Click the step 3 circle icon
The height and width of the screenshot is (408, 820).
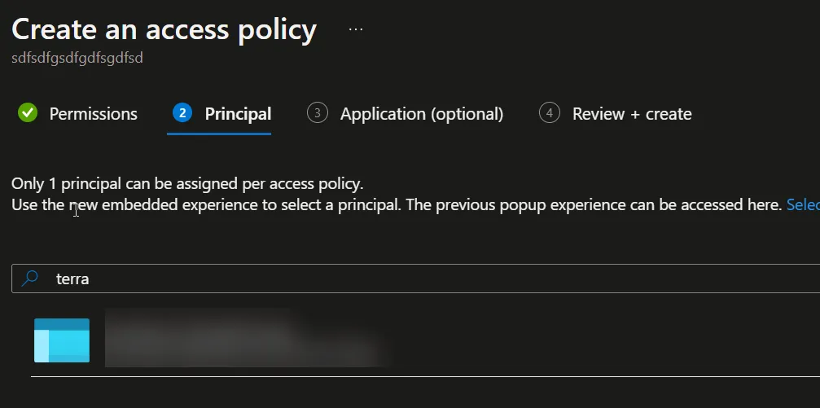click(x=317, y=113)
